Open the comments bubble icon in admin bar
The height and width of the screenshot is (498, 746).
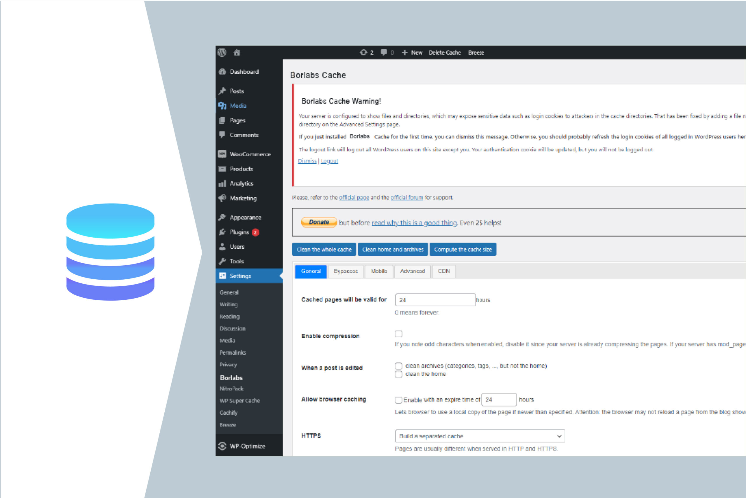384,52
